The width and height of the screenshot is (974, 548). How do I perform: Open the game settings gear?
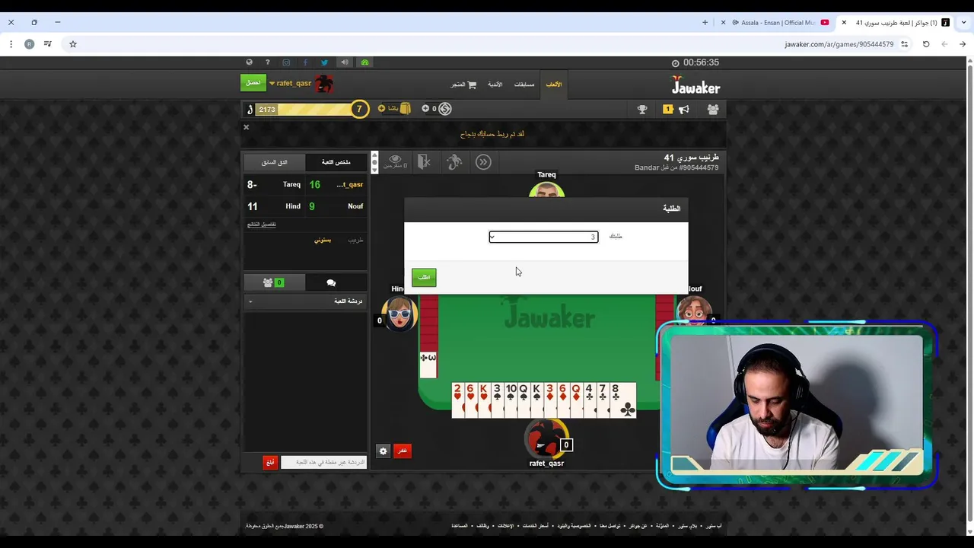(x=383, y=451)
